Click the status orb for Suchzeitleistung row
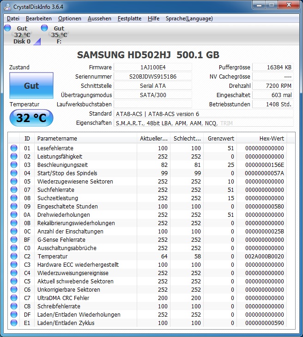The width and height of the screenshot is (303, 337). (14, 198)
